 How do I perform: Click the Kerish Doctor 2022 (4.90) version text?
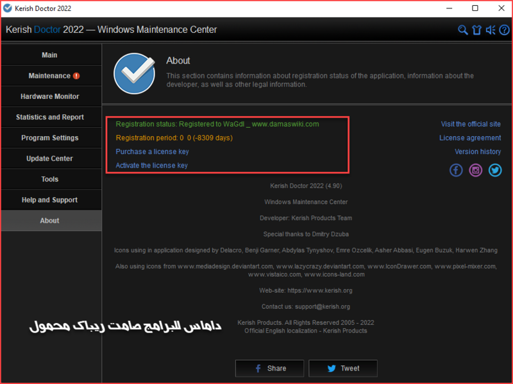[x=306, y=186]
